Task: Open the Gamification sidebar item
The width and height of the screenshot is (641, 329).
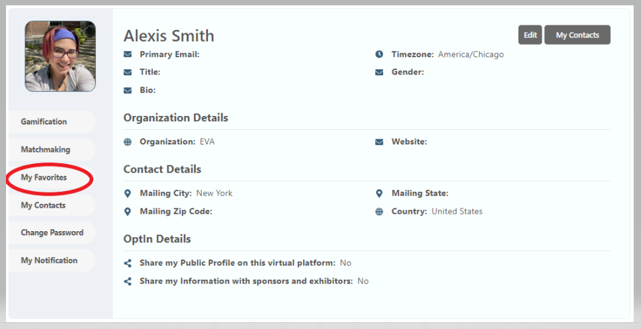Action: (44, 122)
